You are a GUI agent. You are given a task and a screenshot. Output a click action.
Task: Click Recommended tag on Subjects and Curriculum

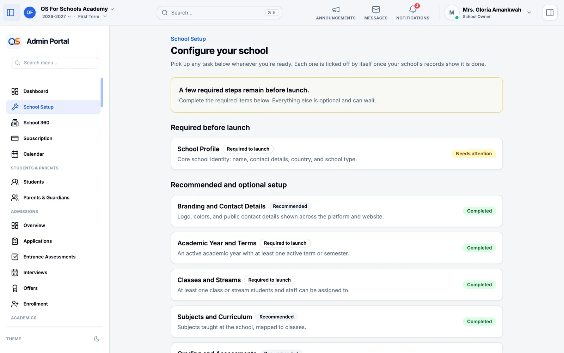click(277, 317)
